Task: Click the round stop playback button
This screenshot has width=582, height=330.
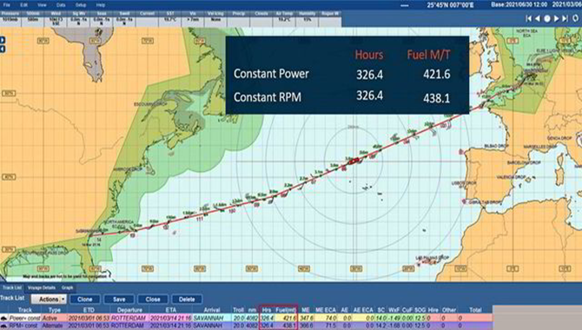Action: tap(547, 18)
